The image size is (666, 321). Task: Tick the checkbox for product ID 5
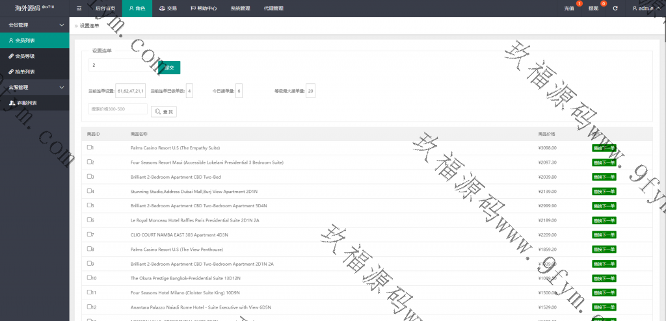coord(89,205)
